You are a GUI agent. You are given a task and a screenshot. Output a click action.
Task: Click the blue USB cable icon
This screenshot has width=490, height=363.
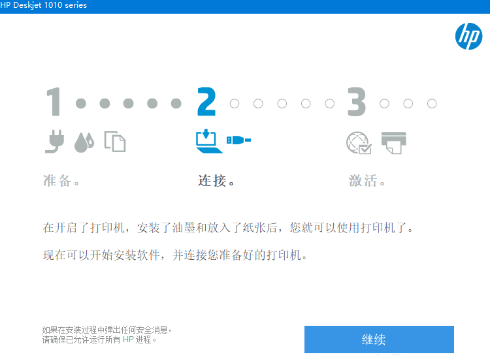238,140
